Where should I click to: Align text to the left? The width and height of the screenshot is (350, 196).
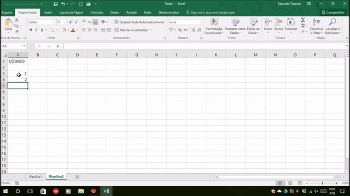[x=84, y=30]
